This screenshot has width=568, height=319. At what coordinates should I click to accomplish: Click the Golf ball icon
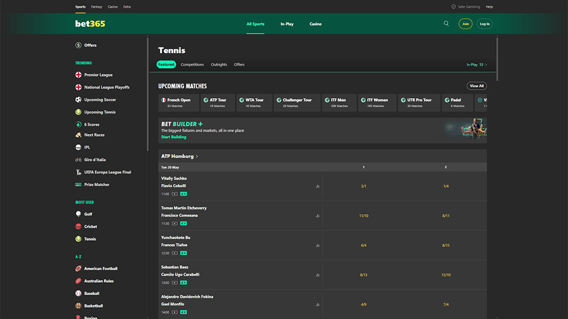coord(78,214)
